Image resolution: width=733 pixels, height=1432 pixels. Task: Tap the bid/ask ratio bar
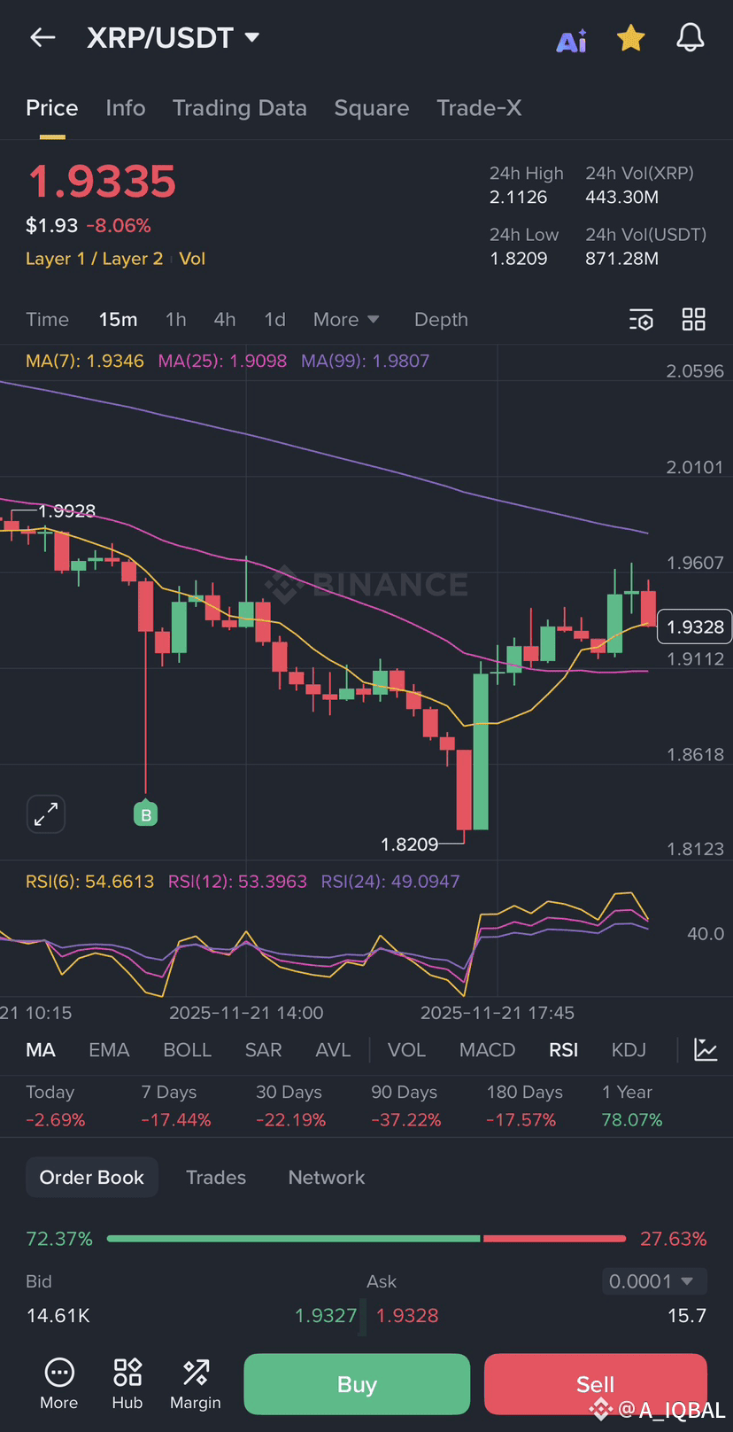(366, 1238)
